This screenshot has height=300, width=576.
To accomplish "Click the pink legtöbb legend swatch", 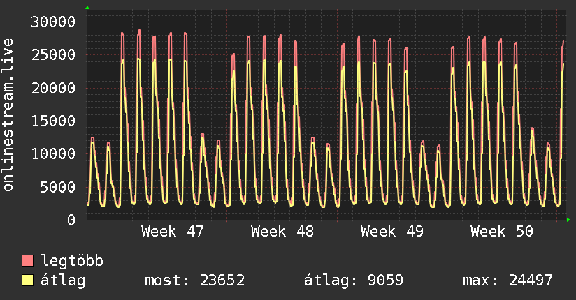I will [27, 261].
